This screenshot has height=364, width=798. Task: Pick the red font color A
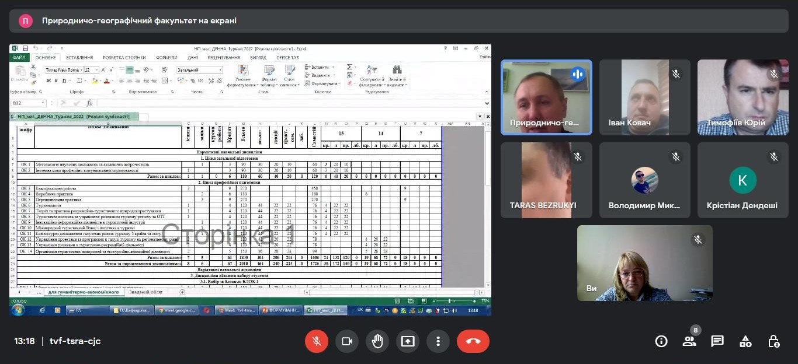(107, 80)
